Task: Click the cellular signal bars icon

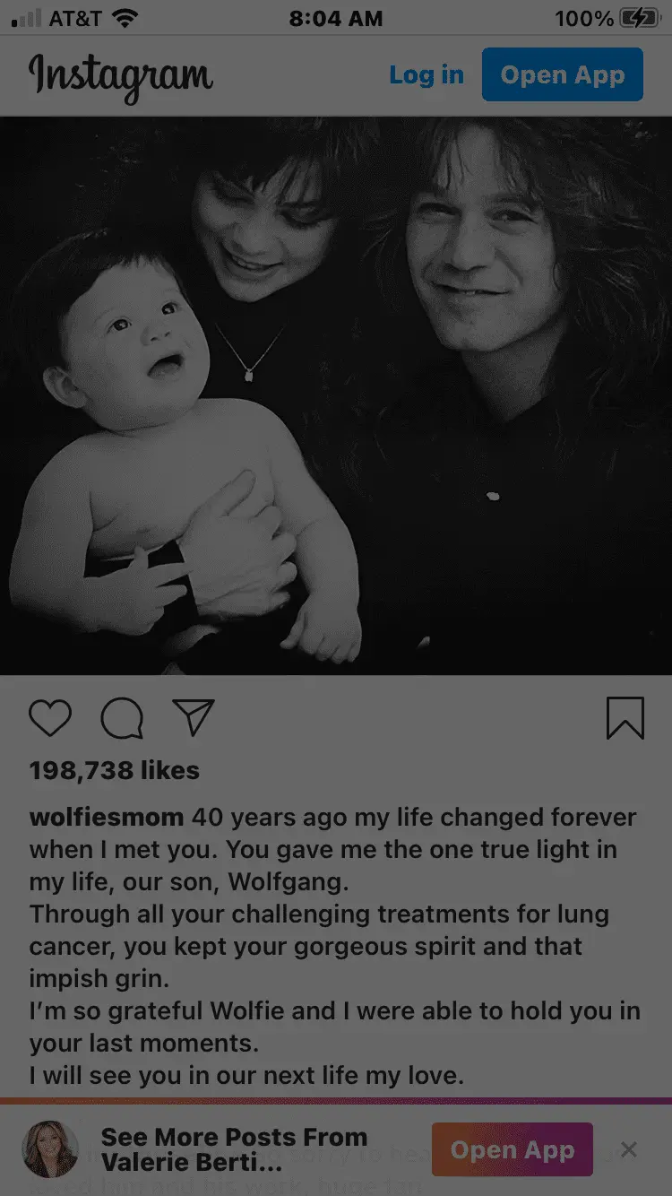Action: pos(27,18)
